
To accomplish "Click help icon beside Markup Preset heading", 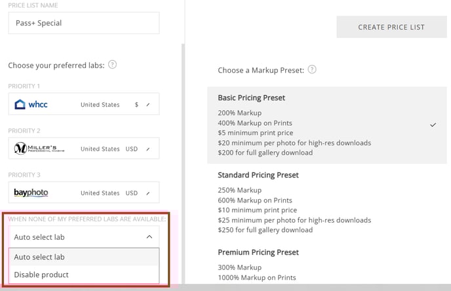I will tap(312, 69).
